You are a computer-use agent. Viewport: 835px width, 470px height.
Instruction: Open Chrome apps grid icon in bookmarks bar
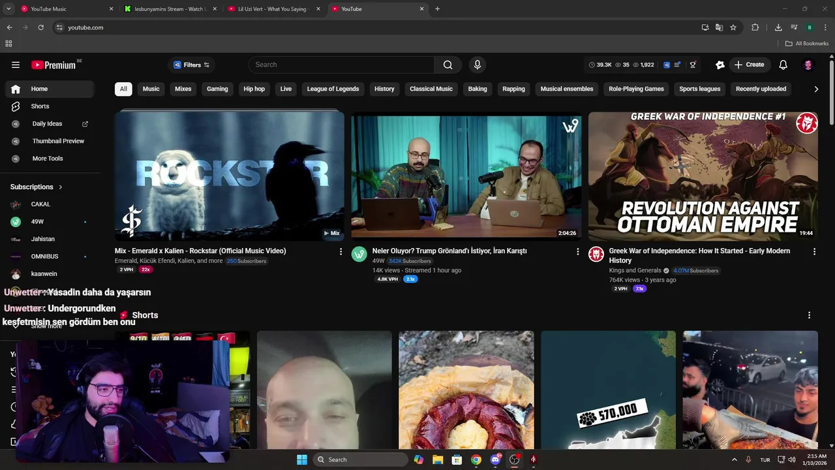pyautogui.click(x=8, y=44)
